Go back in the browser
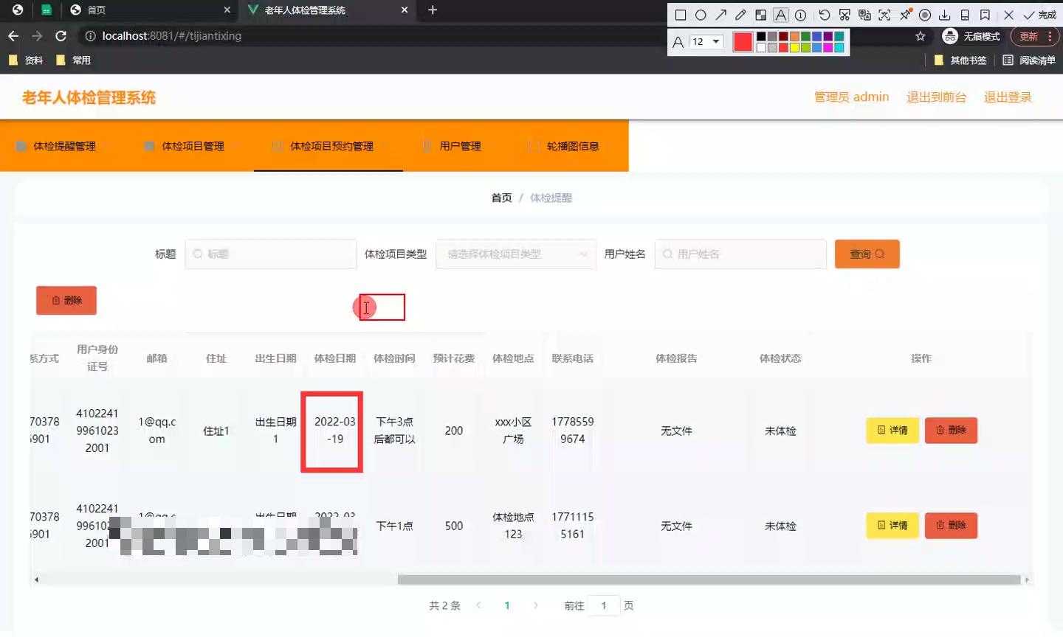Screen dimensions: 1063x637 click(13, 36)
